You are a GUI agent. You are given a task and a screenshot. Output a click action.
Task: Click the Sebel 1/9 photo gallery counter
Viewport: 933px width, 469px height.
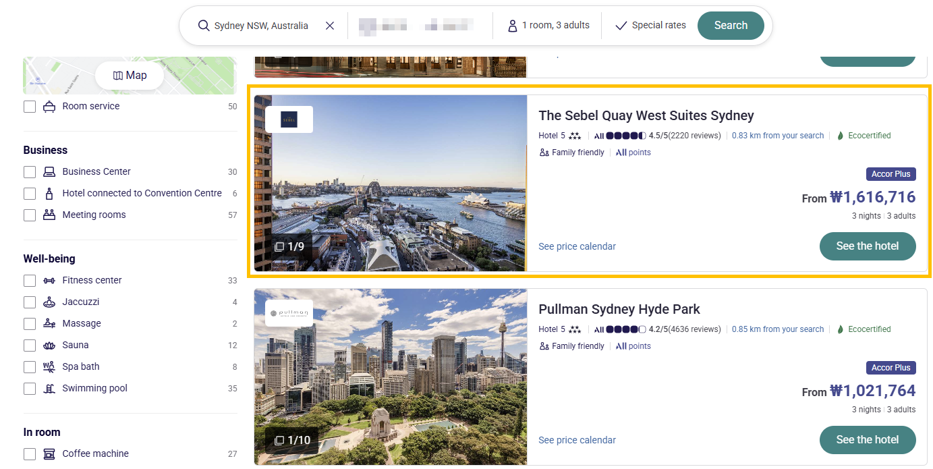pos(289,247)
